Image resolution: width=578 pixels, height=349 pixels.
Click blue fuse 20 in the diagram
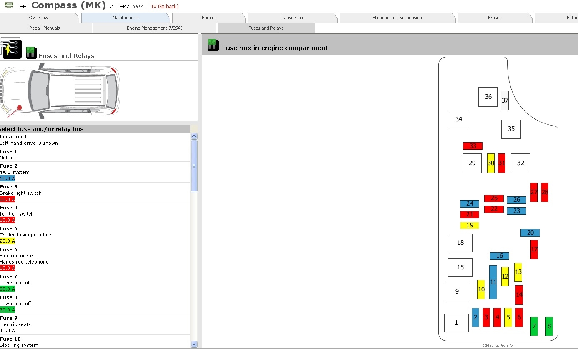(530, 233)
